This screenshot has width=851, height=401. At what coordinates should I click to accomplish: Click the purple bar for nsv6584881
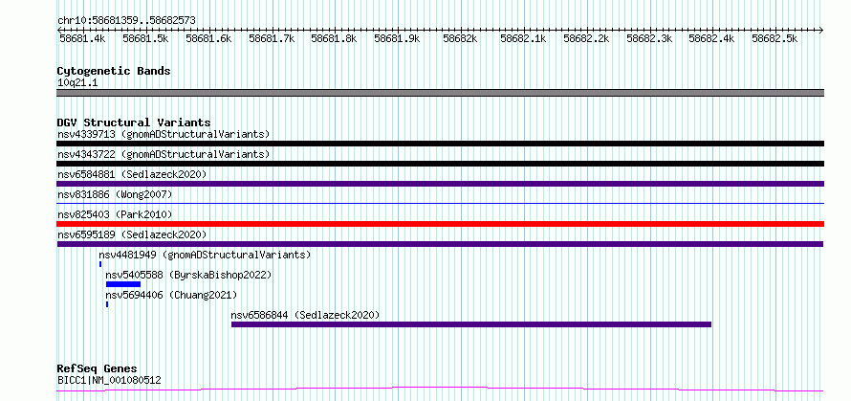pos(440,184)
